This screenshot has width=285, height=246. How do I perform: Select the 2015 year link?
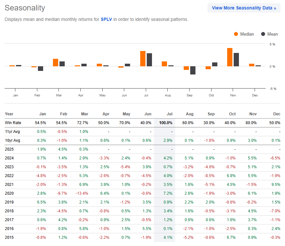(9, 238)
